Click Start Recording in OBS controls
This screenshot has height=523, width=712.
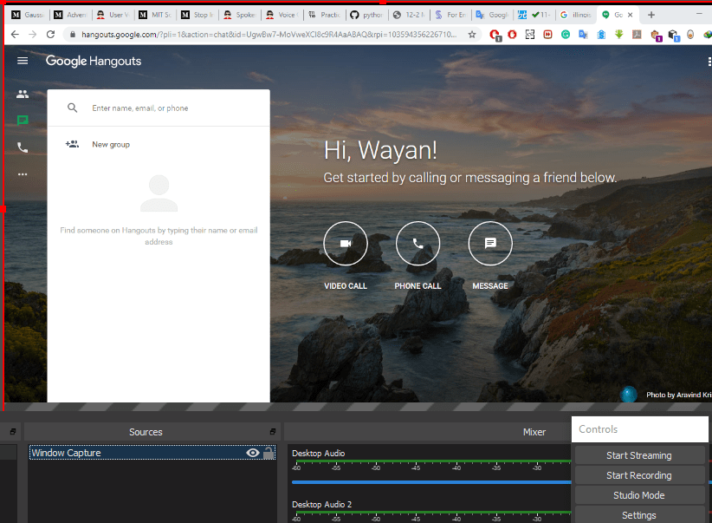point(639,475)
